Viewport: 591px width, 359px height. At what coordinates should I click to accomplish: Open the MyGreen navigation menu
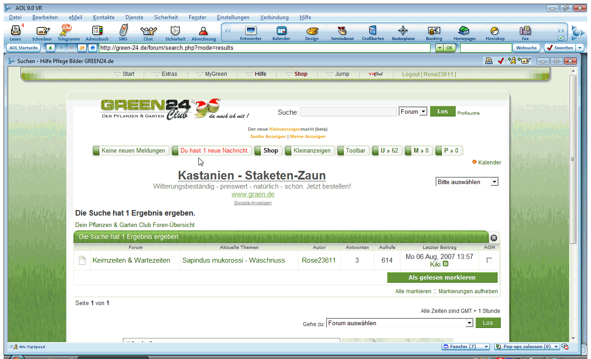pyautogui.click(x=212, y=74)
